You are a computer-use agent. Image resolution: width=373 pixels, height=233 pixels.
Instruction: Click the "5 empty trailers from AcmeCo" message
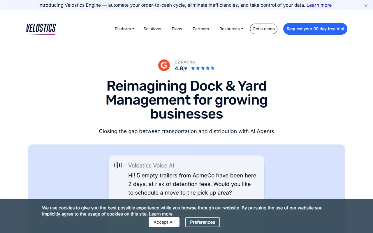coord(192,184)
